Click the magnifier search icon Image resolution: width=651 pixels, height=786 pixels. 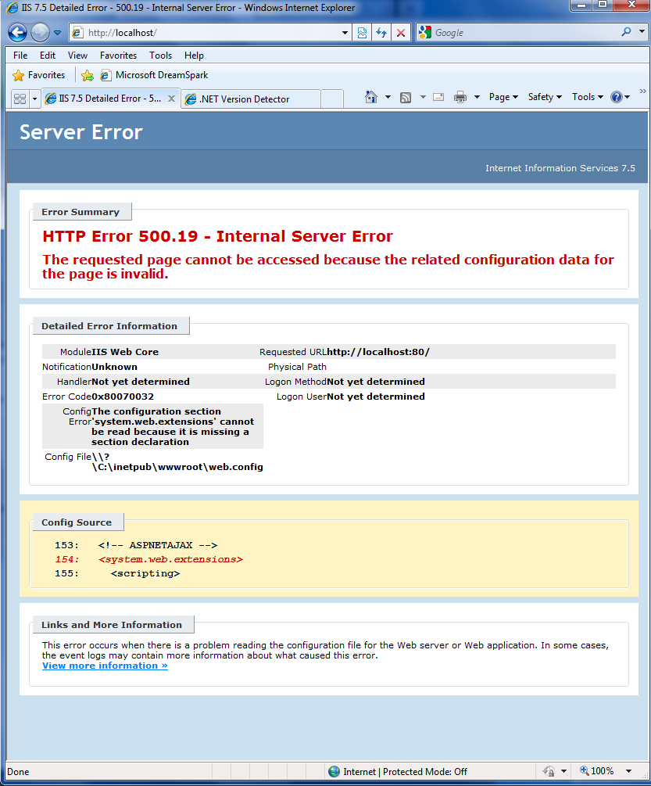[x=627, y=32]
